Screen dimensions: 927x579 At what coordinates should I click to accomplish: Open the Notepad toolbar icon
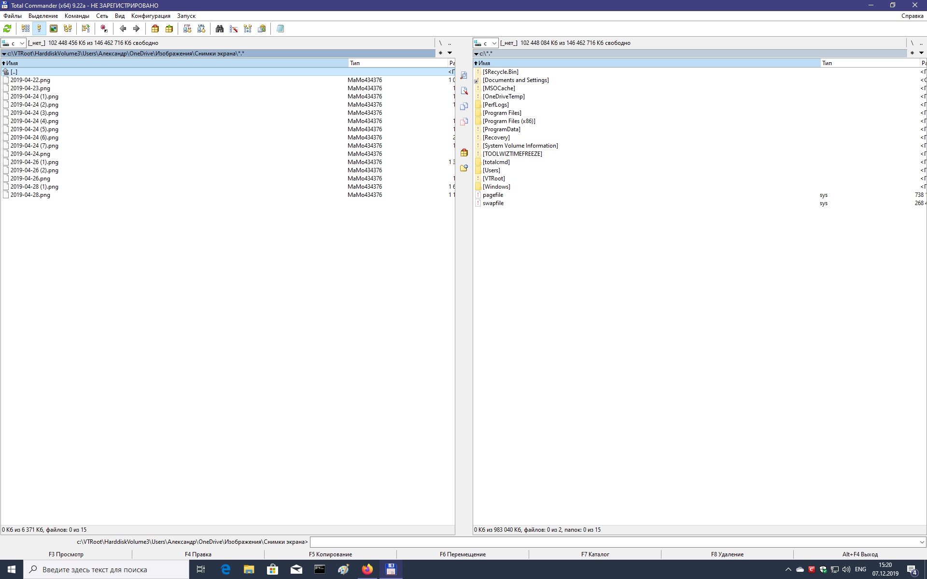(x=280, y=29)
